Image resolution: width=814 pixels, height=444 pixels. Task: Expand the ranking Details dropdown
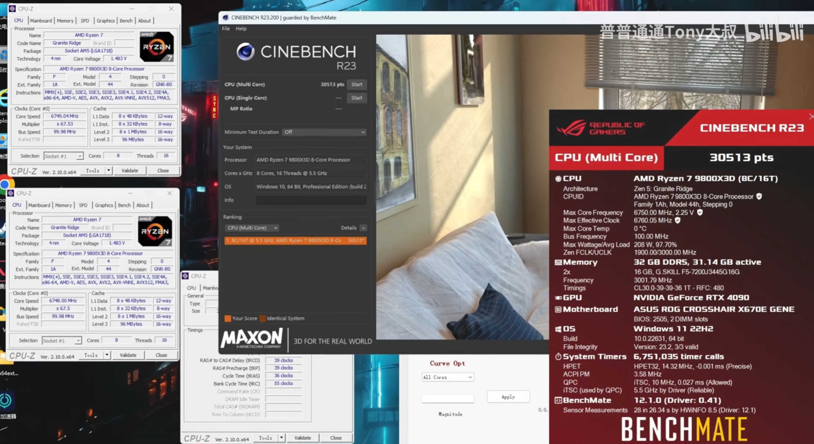363,228
